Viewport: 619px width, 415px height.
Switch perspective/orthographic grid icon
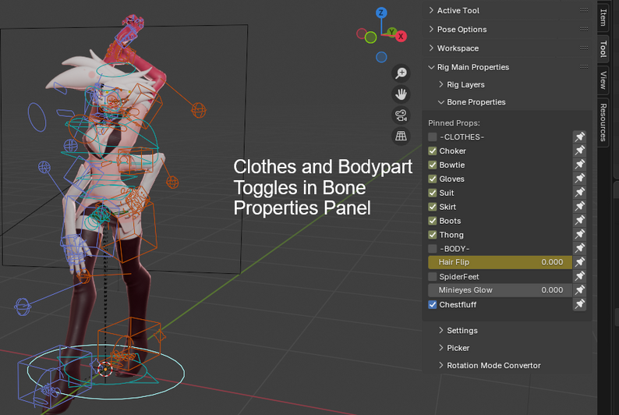401,137
